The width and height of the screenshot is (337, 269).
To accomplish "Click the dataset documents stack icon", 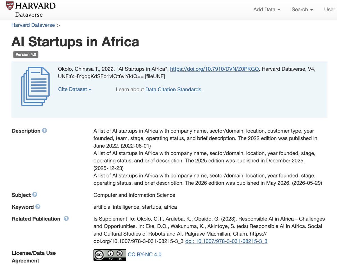I will pos(35,86).
